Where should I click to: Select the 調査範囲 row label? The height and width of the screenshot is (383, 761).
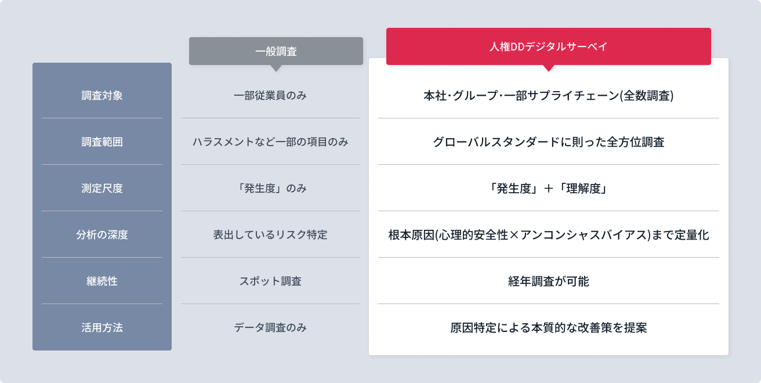point(102,142)
